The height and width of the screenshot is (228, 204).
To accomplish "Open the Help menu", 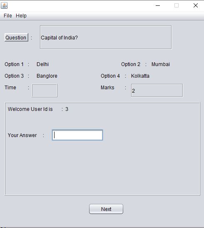I will pos(21,15).
